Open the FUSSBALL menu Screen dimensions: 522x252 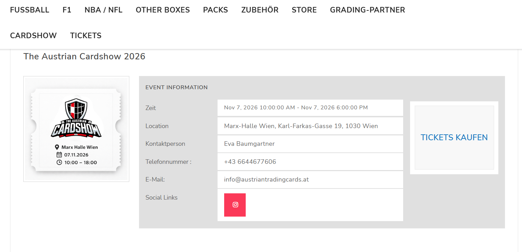tap(30, 10)
